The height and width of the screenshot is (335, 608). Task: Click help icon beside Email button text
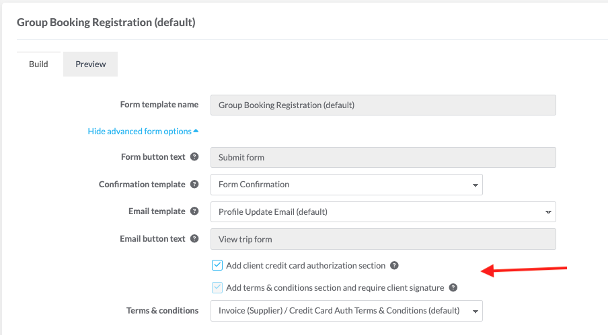pos(194,238)
